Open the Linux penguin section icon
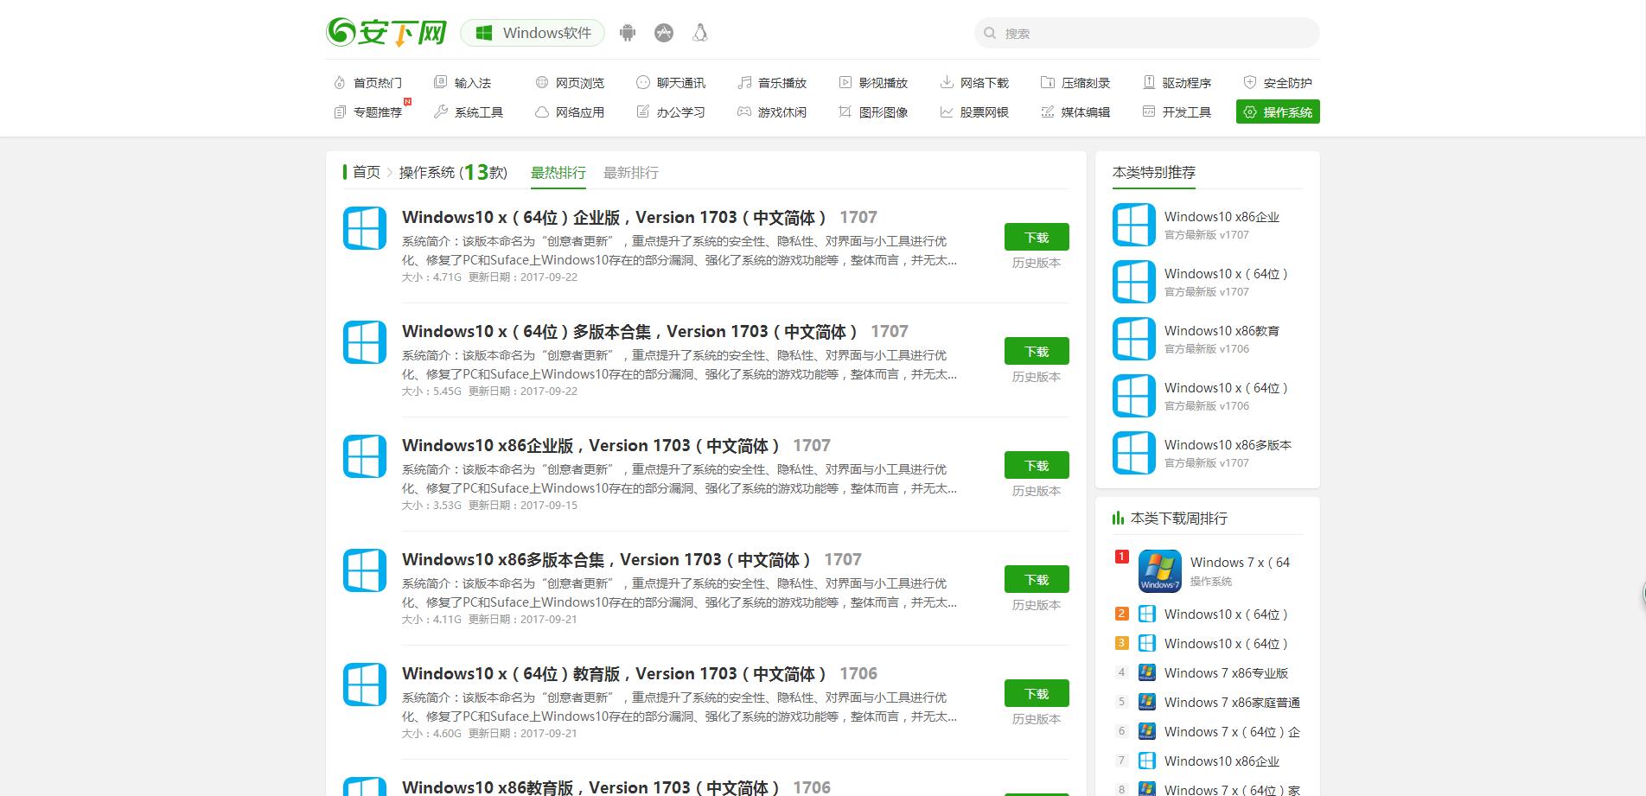The height and width of the screenshot is (796, 1646). click(x=700, y=33)
